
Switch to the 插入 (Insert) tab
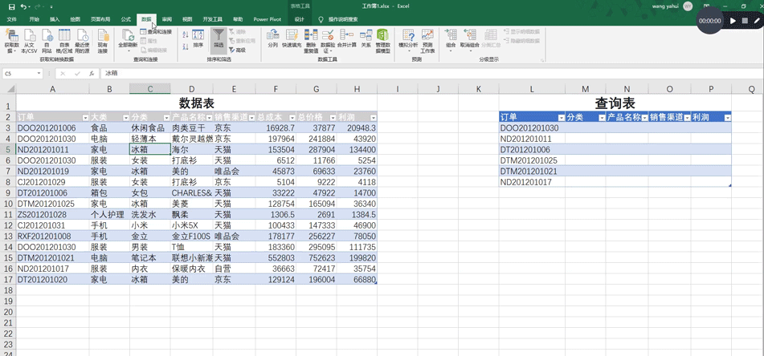click(x=55, y=19)
